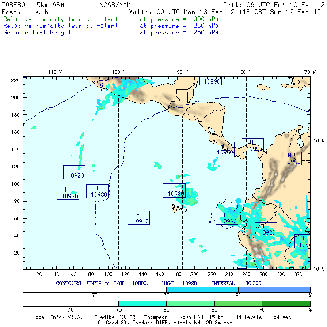Image resolution: width=327 pixels, height=327 pixels.
Task: Click the 'YSU PBL' scheme label
Action: point(128,317)
